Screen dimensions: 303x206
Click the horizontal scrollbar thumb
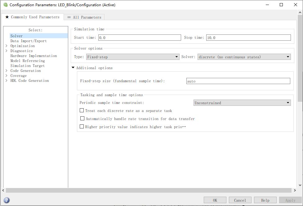[149, 190]
